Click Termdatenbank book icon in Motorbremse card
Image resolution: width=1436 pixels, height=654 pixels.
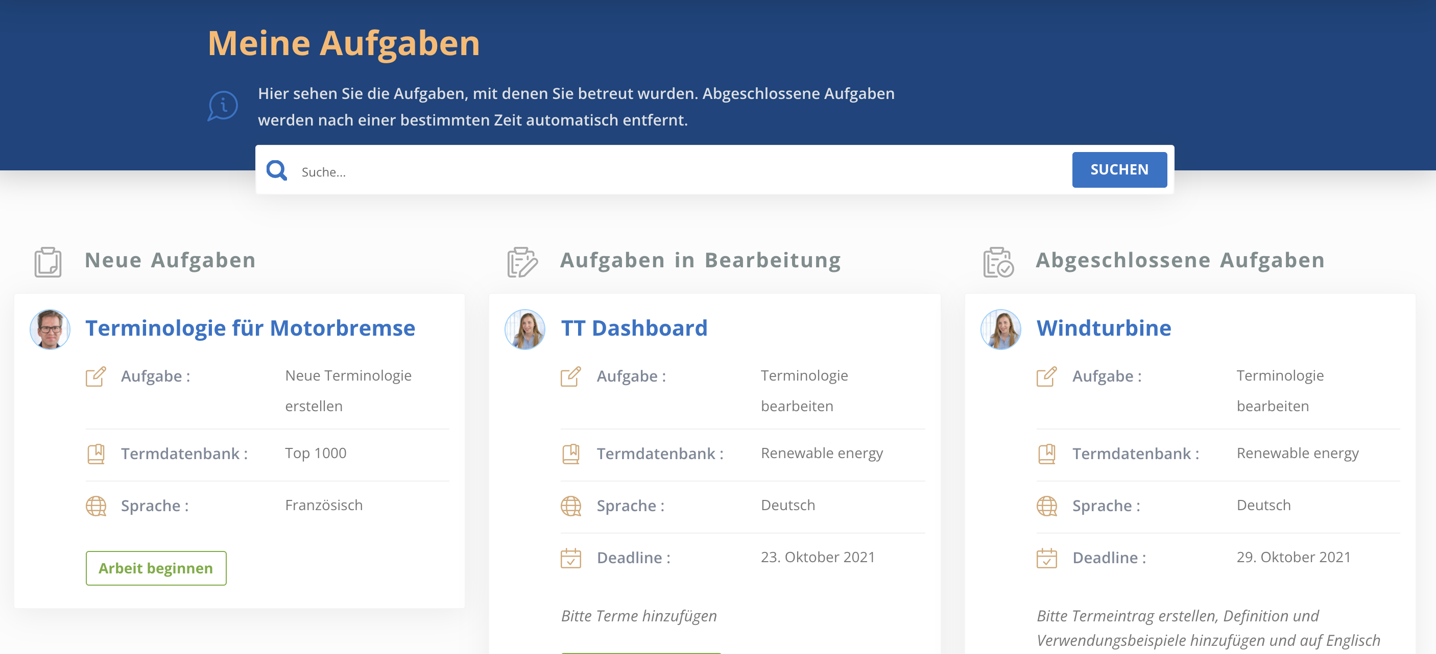pyautogui.click(x=96, y=454)
